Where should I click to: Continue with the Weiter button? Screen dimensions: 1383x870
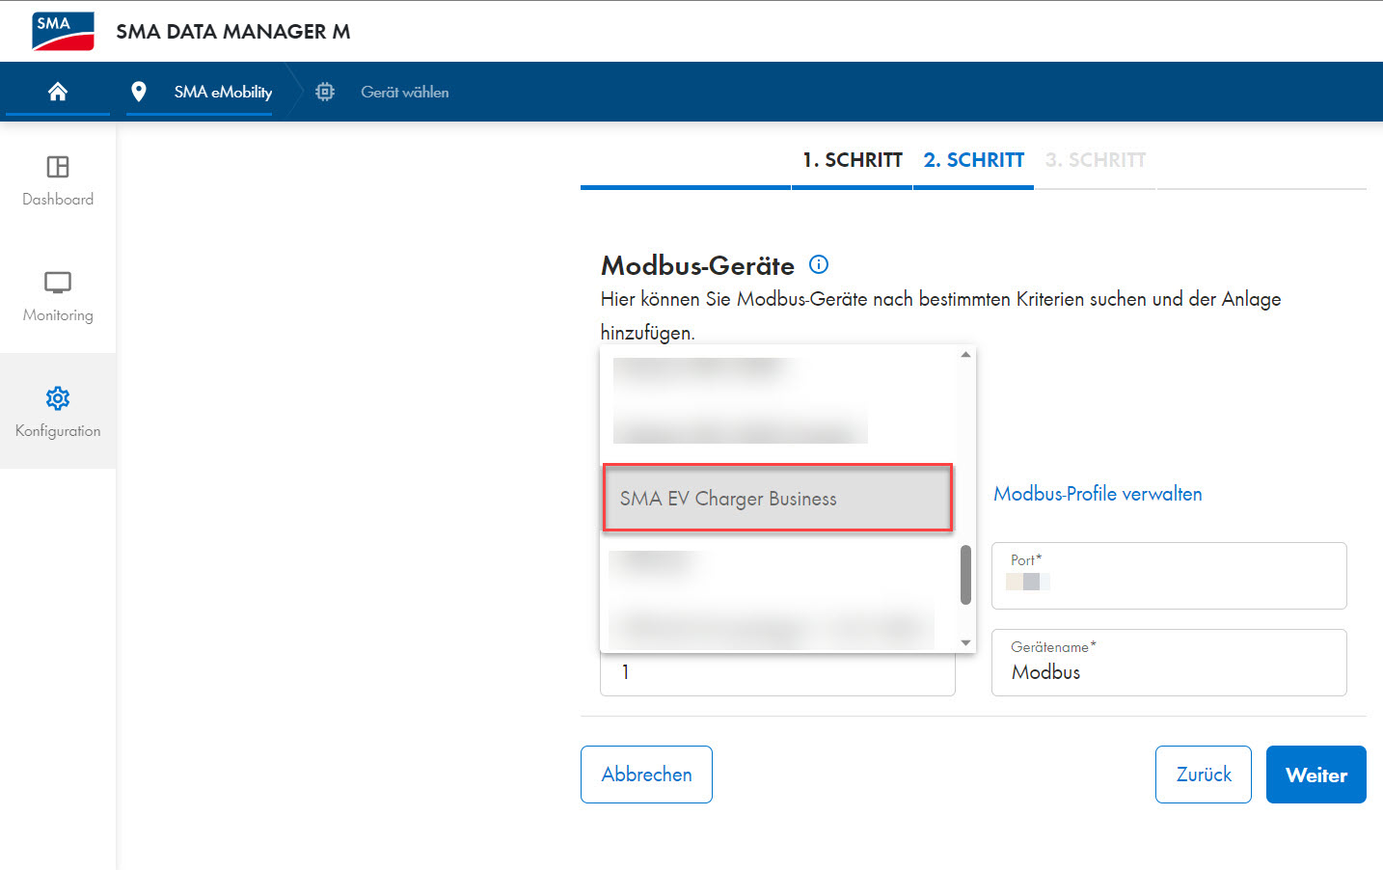pos(1316,775)
